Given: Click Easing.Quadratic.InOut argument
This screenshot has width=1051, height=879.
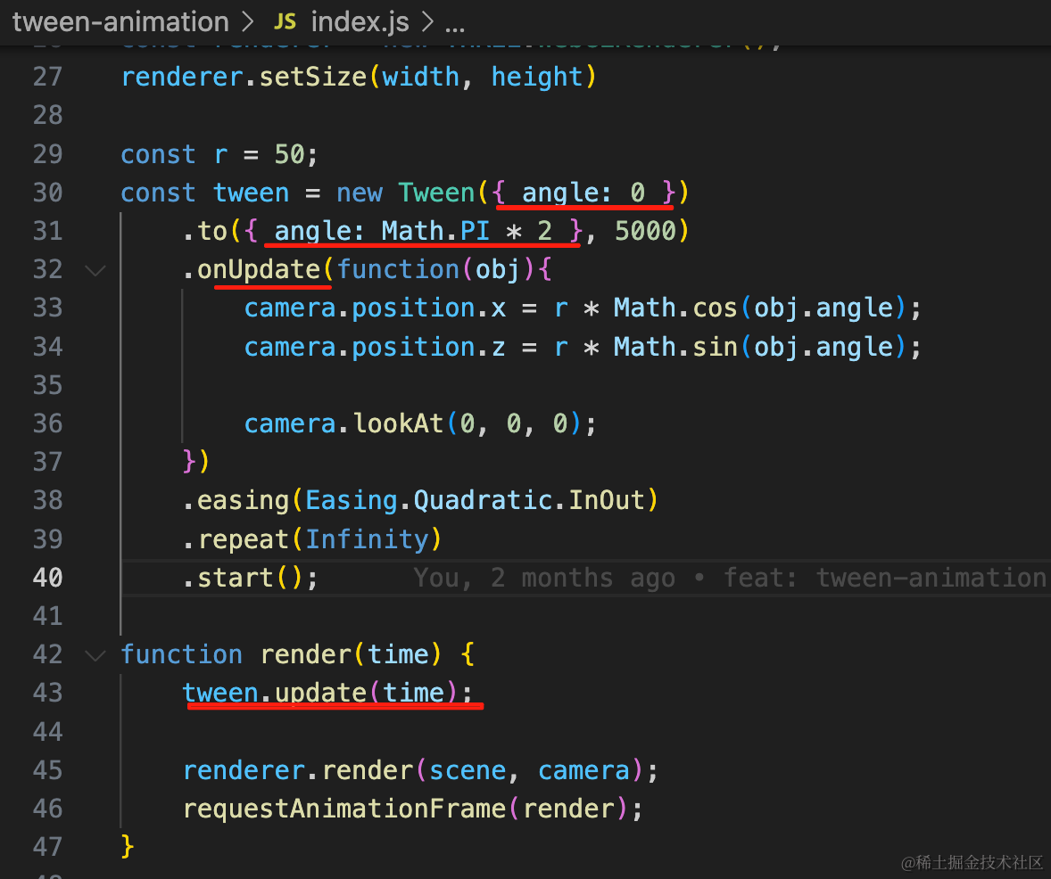Looking at the screenshot, I should tap(476, 500).
